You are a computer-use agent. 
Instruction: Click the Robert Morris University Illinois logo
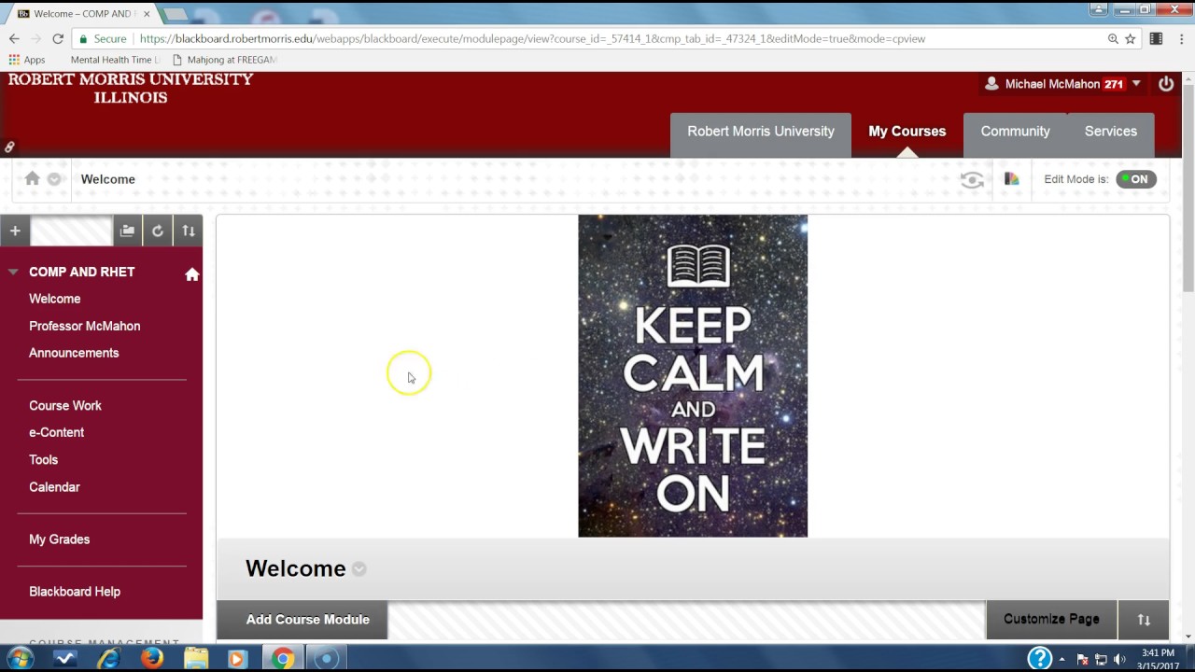click(131, 89)
